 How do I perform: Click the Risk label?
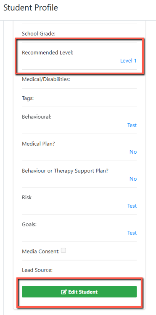[x=26, y=198]
